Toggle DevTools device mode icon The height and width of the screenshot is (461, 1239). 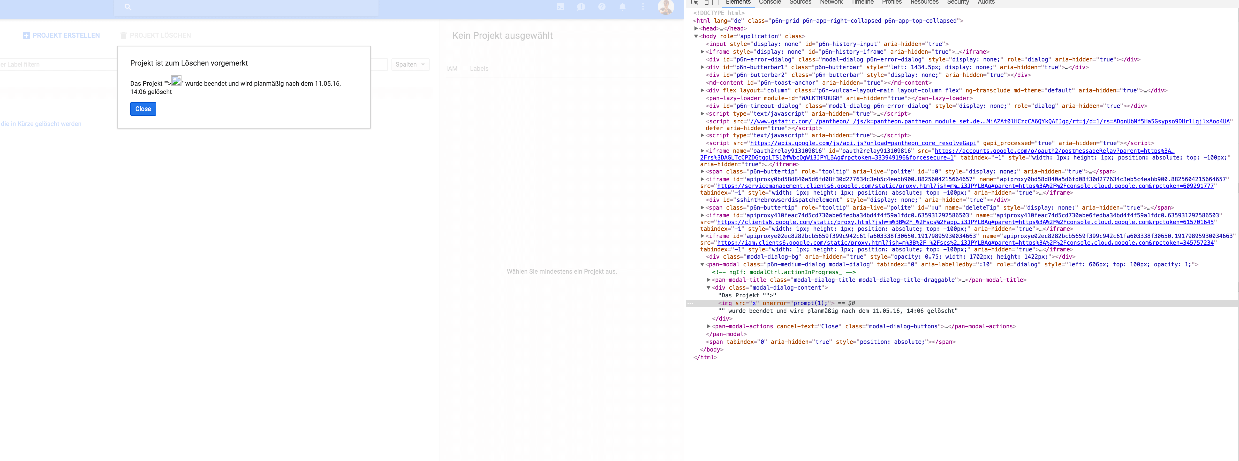(x=708, y=2)
